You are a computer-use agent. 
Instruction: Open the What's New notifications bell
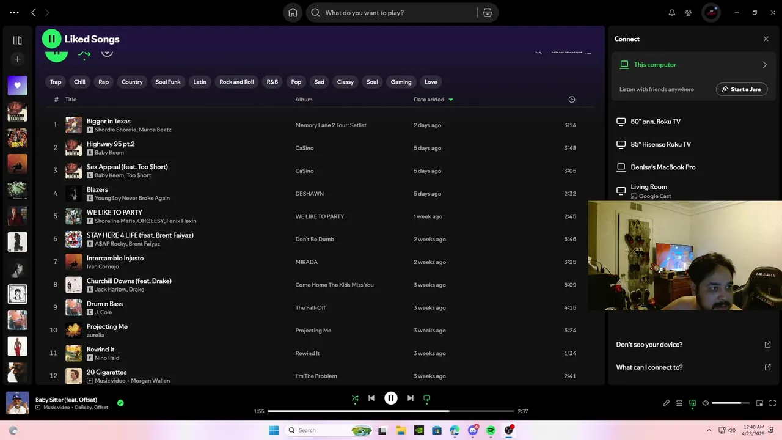point(672,13)
